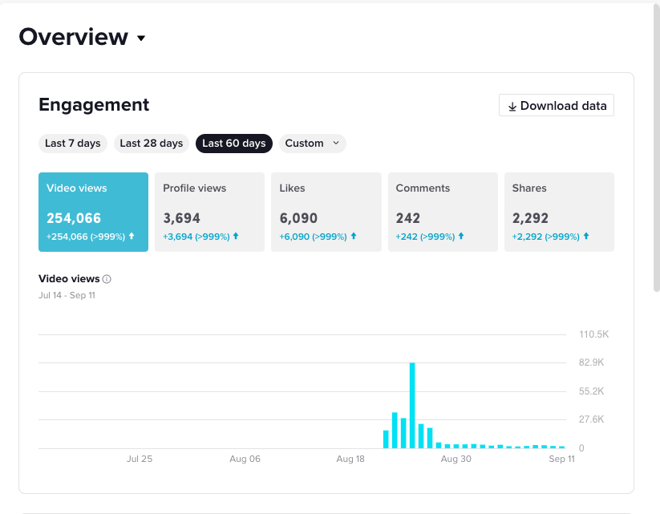
Task: Select the Last 7 days filter
Action: point(73,144)
